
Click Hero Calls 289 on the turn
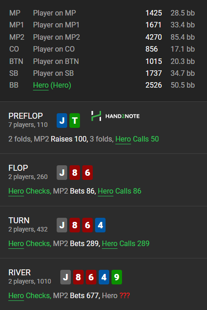(126, 244)
